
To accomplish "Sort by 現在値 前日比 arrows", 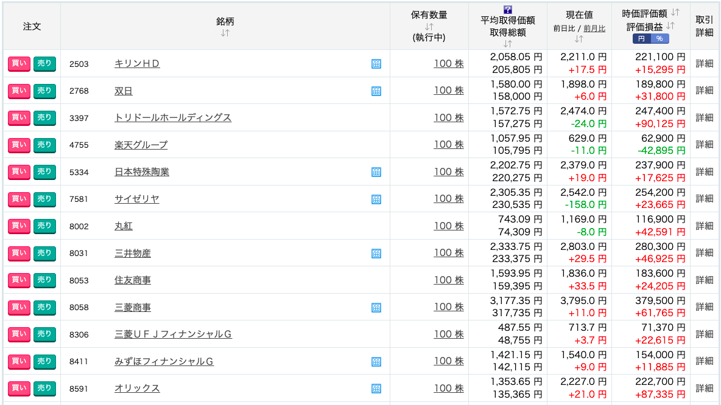I will pyautogui.click(x=579, y=39).
